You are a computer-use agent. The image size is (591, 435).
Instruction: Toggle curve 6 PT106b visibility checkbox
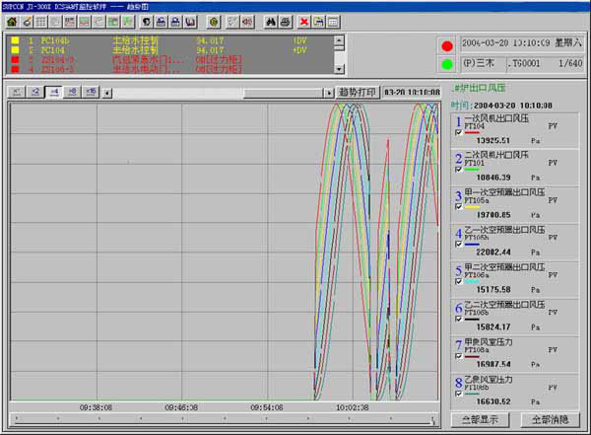pos(459,319)
